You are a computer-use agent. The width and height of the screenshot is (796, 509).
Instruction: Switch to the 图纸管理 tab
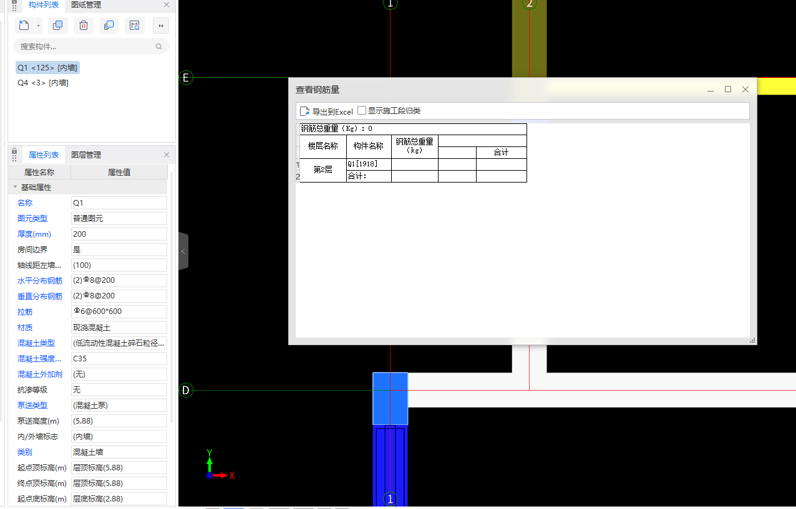click(86, 5)
